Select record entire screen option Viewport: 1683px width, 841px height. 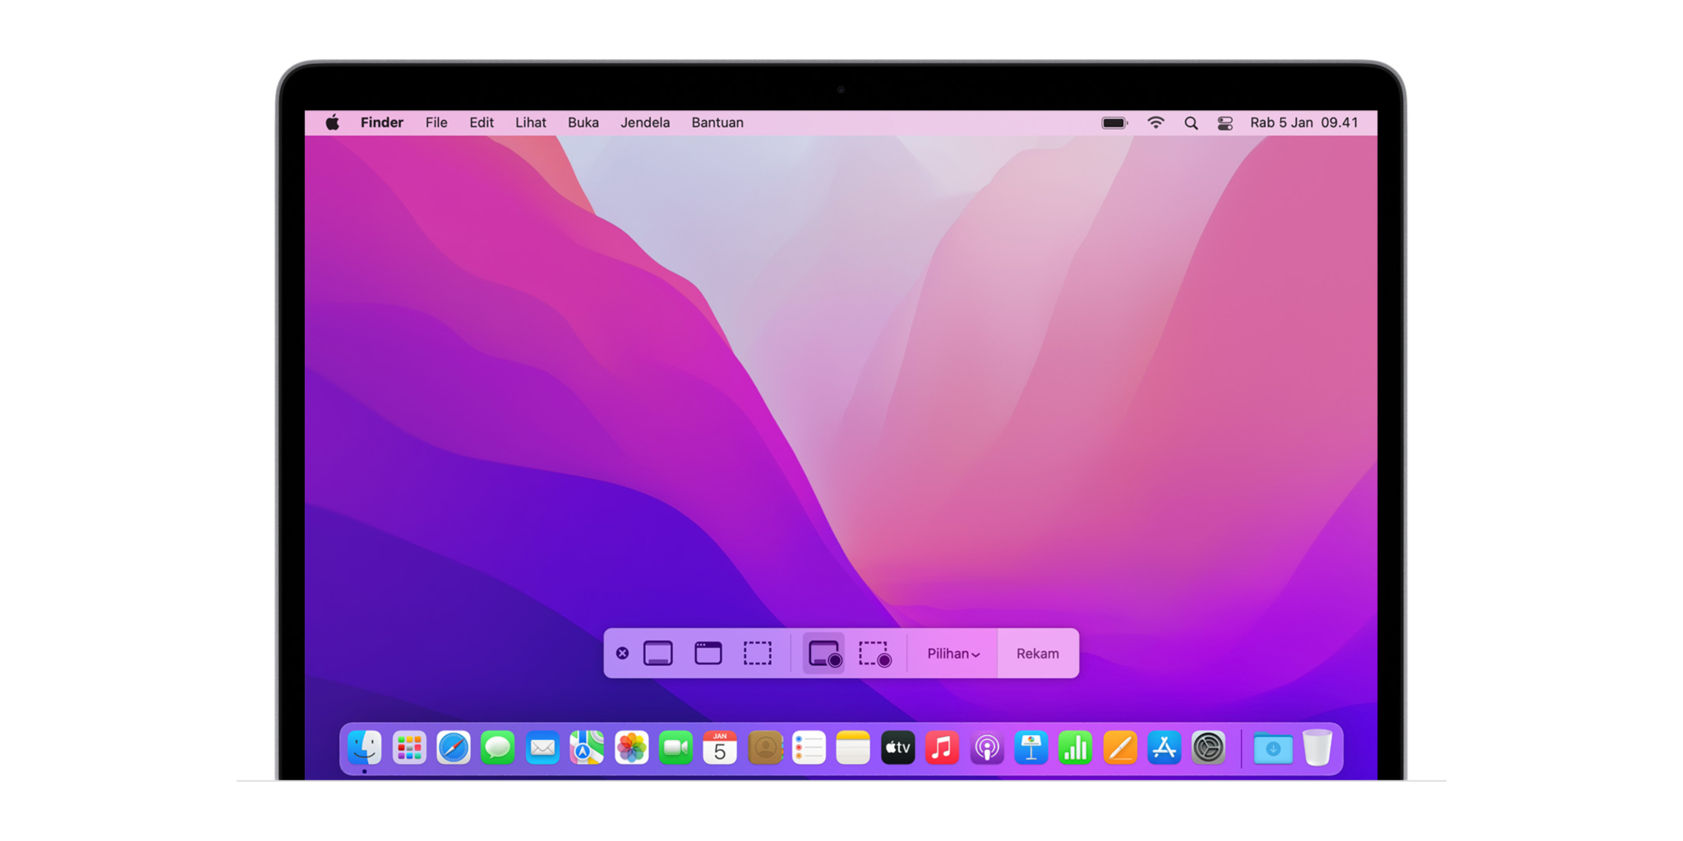point(823,654)
